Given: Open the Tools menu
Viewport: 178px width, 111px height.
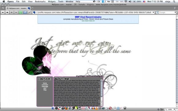Looking at the screenshot, I should [61, 2].
